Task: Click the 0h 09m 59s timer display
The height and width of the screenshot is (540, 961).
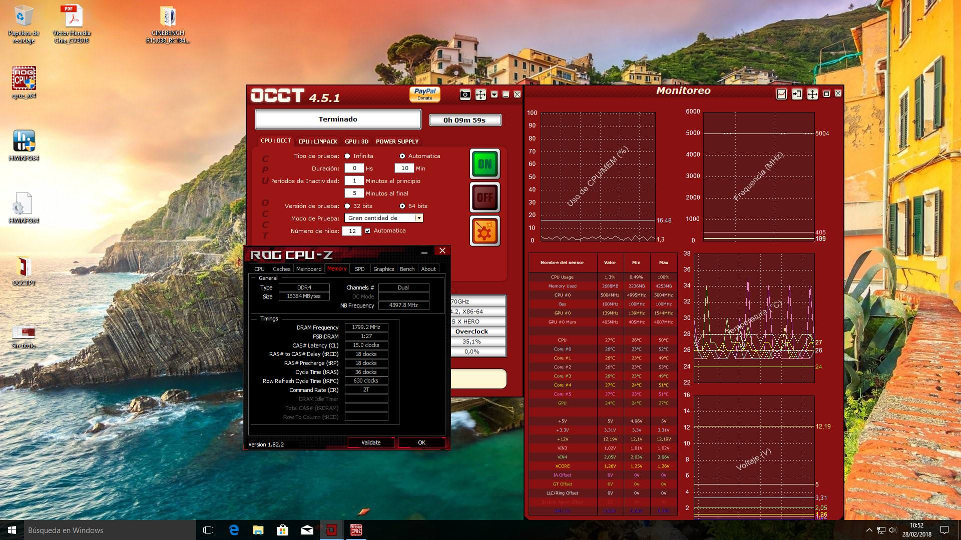Action: [465, 120]
